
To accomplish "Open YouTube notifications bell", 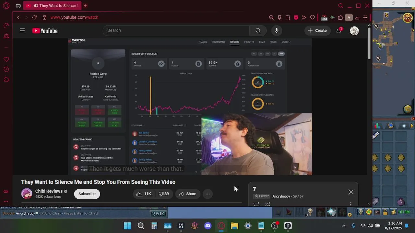I will point(339,30).
